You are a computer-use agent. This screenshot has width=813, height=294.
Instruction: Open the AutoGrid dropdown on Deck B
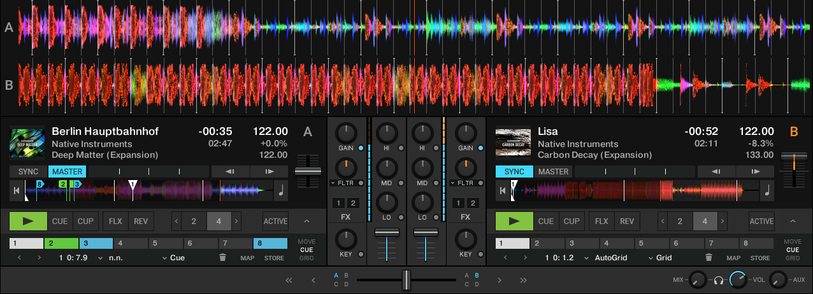tap(607, 258)
